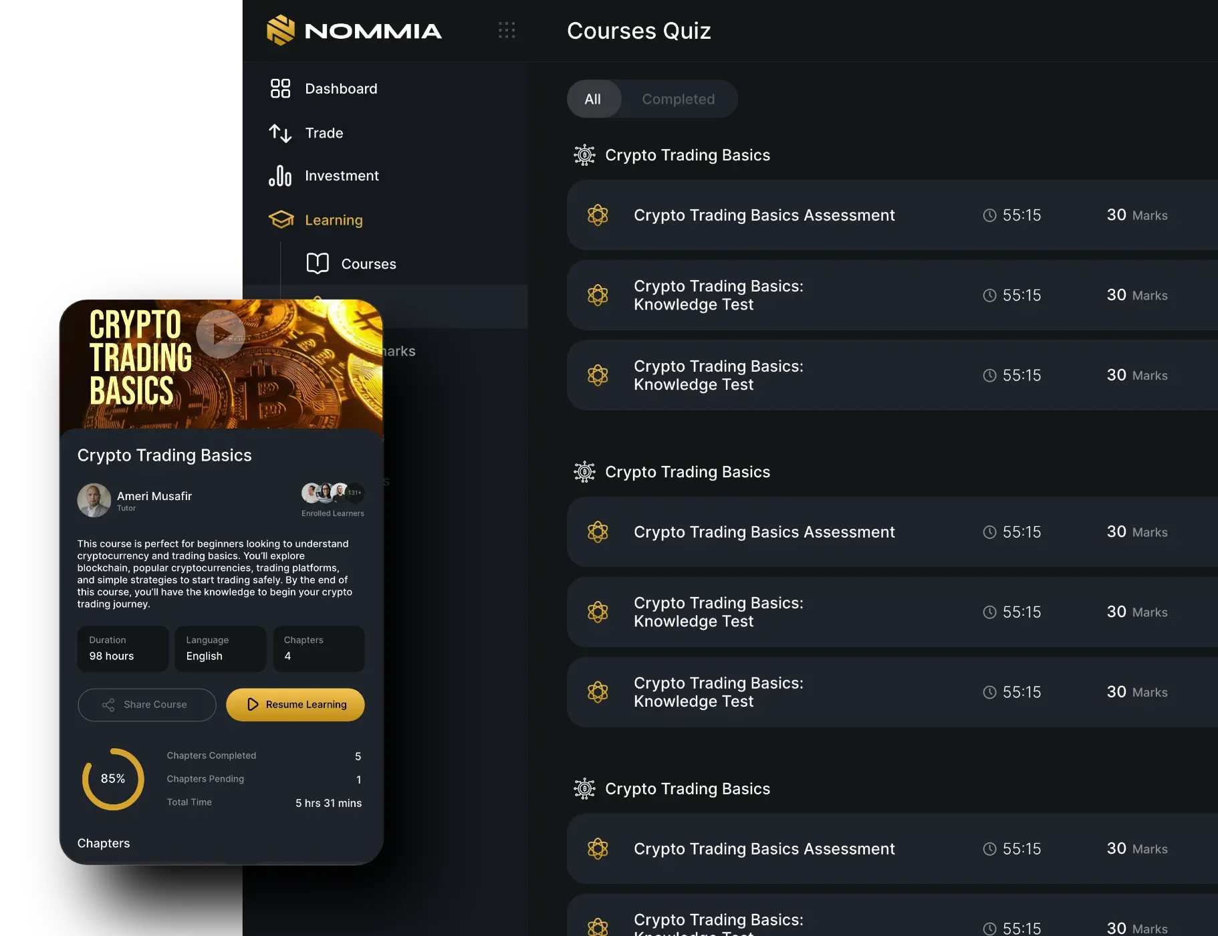Click the Investment bar chart icon
This screenshot has width=1218, height=936.
point(280,176)
